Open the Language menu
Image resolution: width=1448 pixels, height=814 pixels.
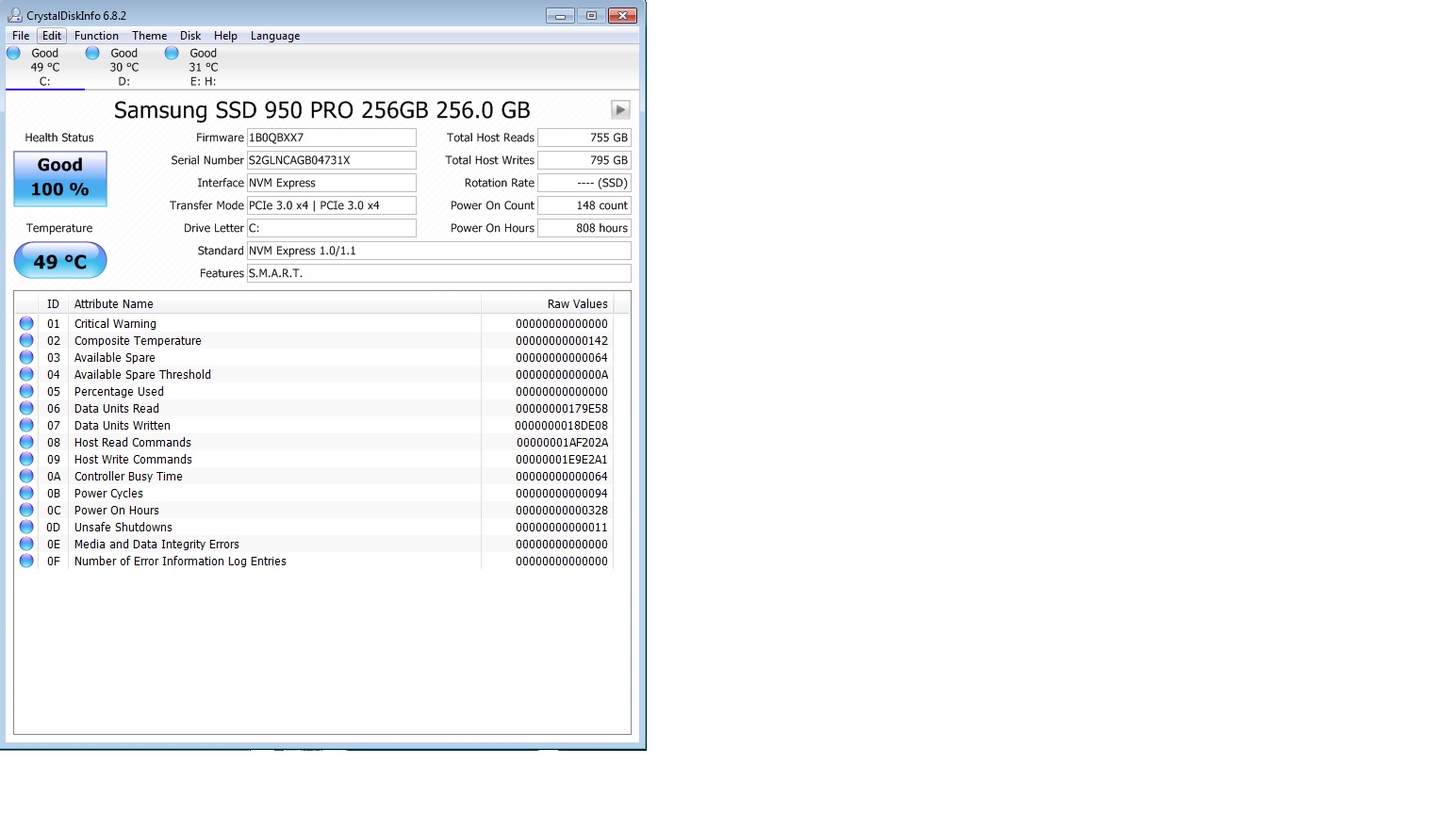(x=275, y=36)
